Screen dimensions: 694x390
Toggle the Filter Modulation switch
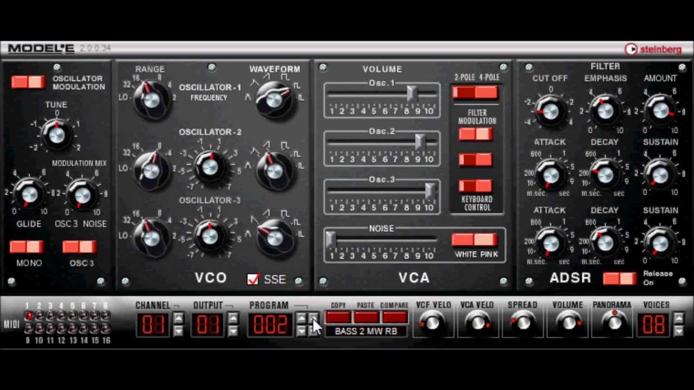click(475, 134)
